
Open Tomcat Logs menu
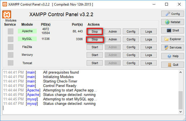click(149, 63)
